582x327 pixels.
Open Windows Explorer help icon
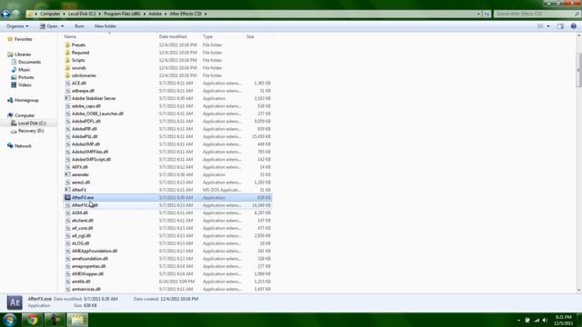(574, 26)
